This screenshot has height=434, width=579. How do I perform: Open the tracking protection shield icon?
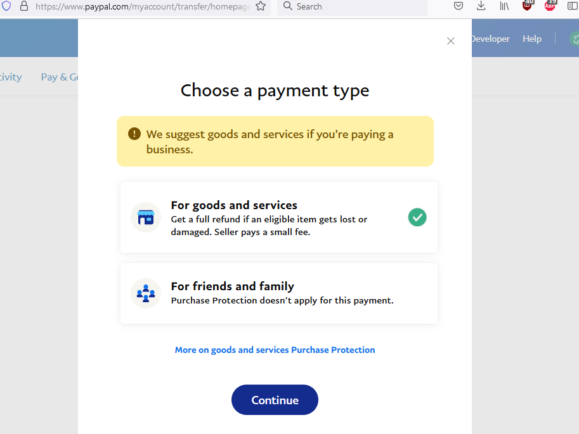tap(6, 6)
